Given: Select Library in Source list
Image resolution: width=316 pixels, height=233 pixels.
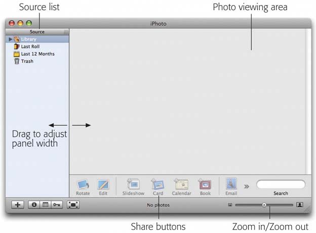Looking at the screenshot, I should tap(37, 39).
